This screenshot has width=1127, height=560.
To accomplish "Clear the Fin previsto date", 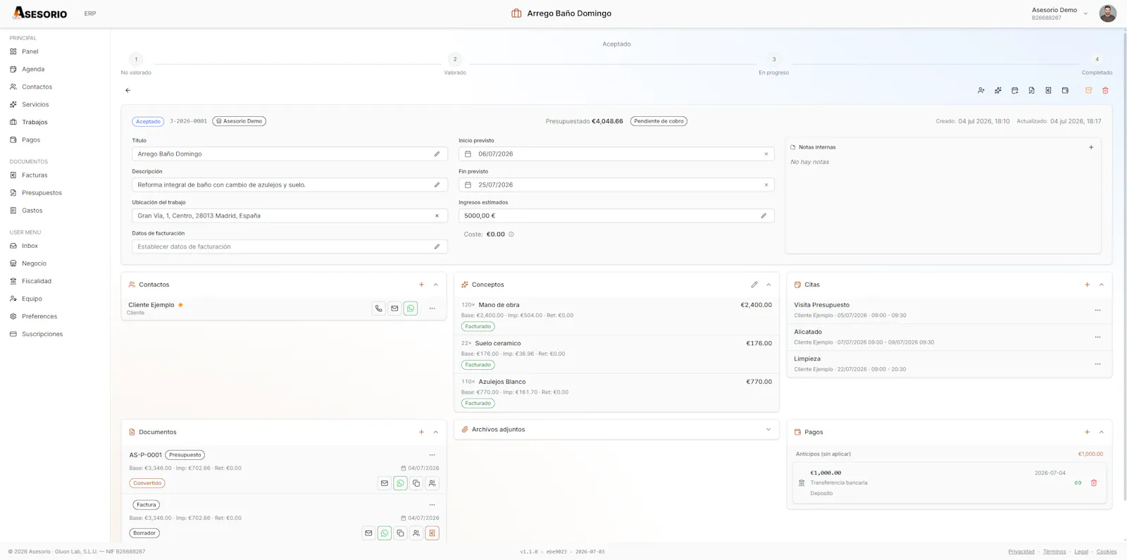I will click(x=766, y=185).
